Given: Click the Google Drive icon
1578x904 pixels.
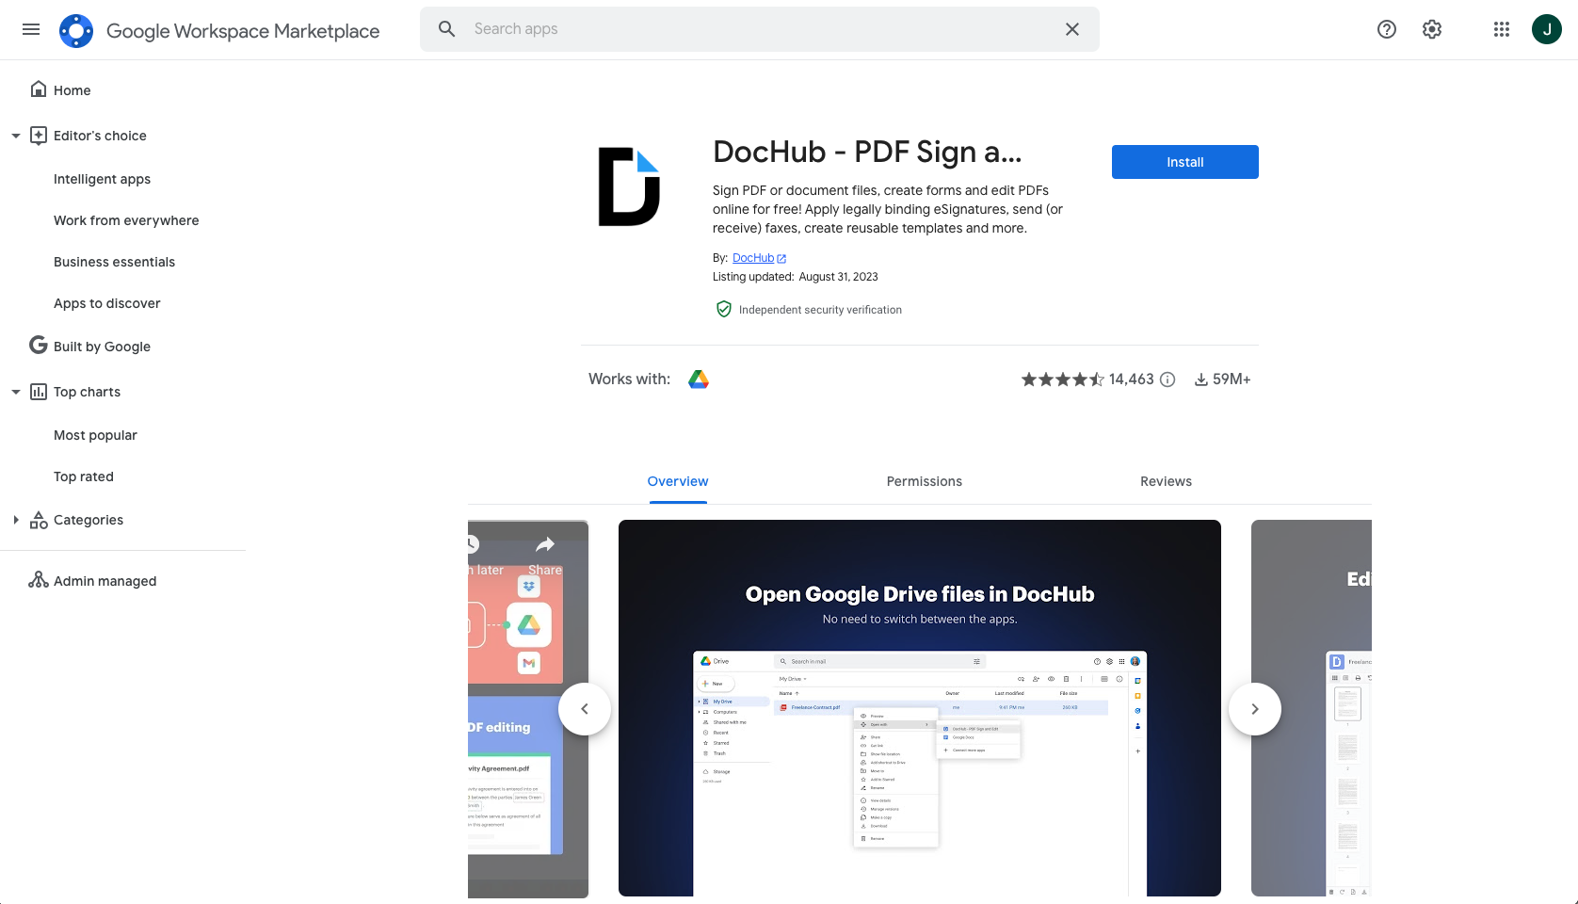Looking at the screenshot, I should (699, 379).
